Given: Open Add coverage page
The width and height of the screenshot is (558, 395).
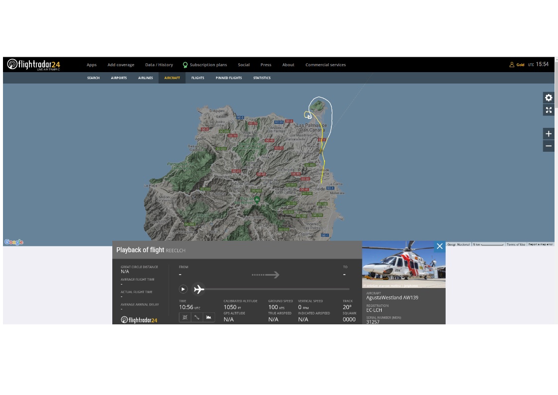Looking at the screenshot, I should pyautogui.click(x=121, y=65).
